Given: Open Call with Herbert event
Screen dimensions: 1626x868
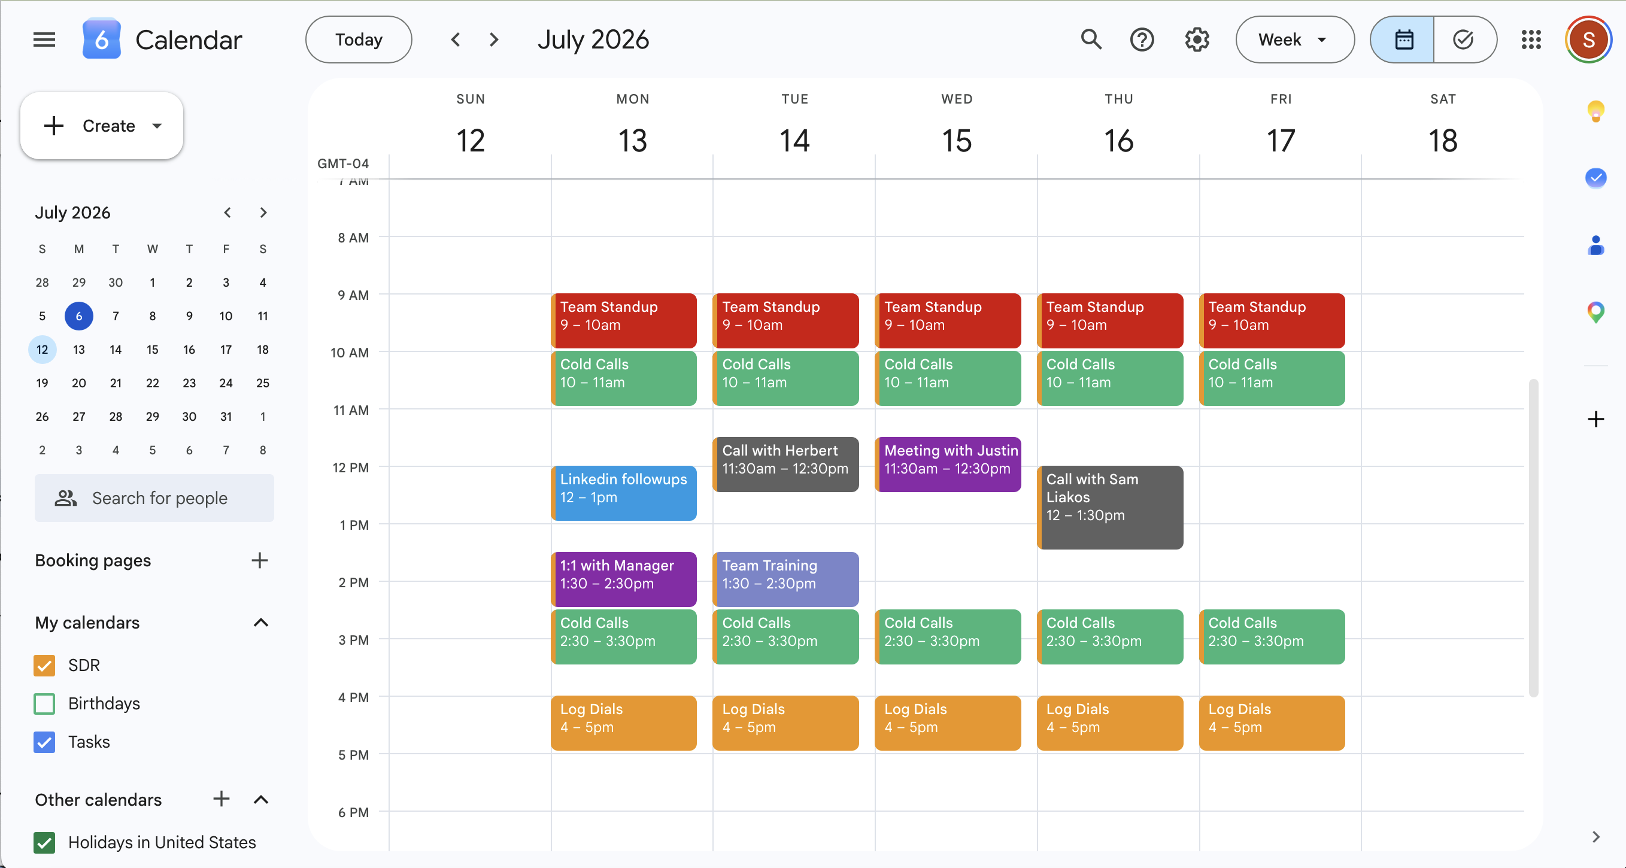Looking at the screenshot, I should tap(785, 464).
